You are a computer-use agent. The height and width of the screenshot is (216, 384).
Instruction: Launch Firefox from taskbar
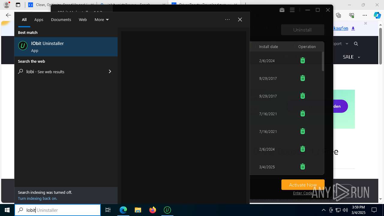point(153,210)
